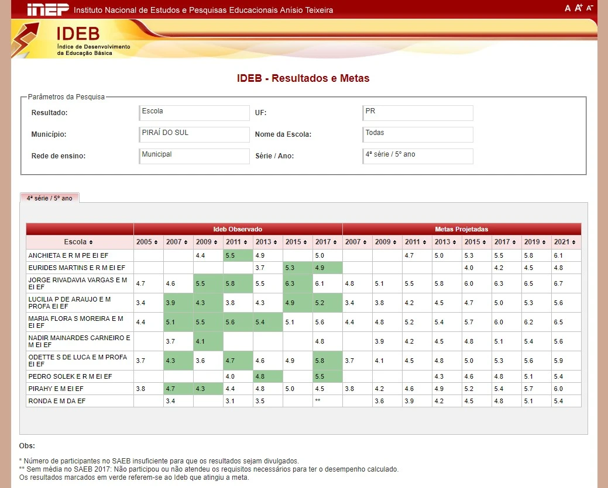Screen dimensions: 608x488
Task: Click the Rede de ensino Municipal field
Action: pos(195,156)
